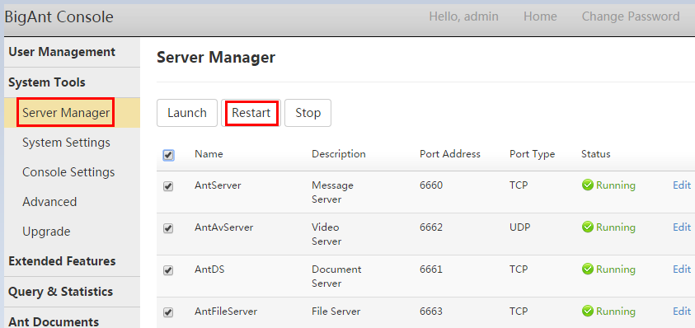The height and width of the screenshot is (328, 695).
Task: Click the Port Type column header
Action: [x=533, y=154]
